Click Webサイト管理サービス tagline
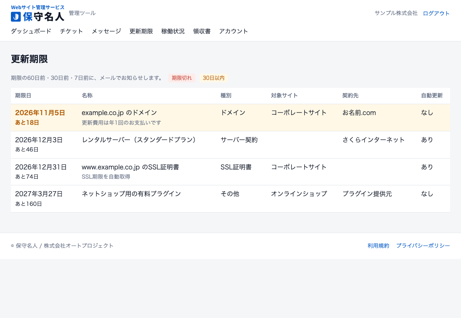The height and width of the screenshot is (318, 461). pos(38,8)
